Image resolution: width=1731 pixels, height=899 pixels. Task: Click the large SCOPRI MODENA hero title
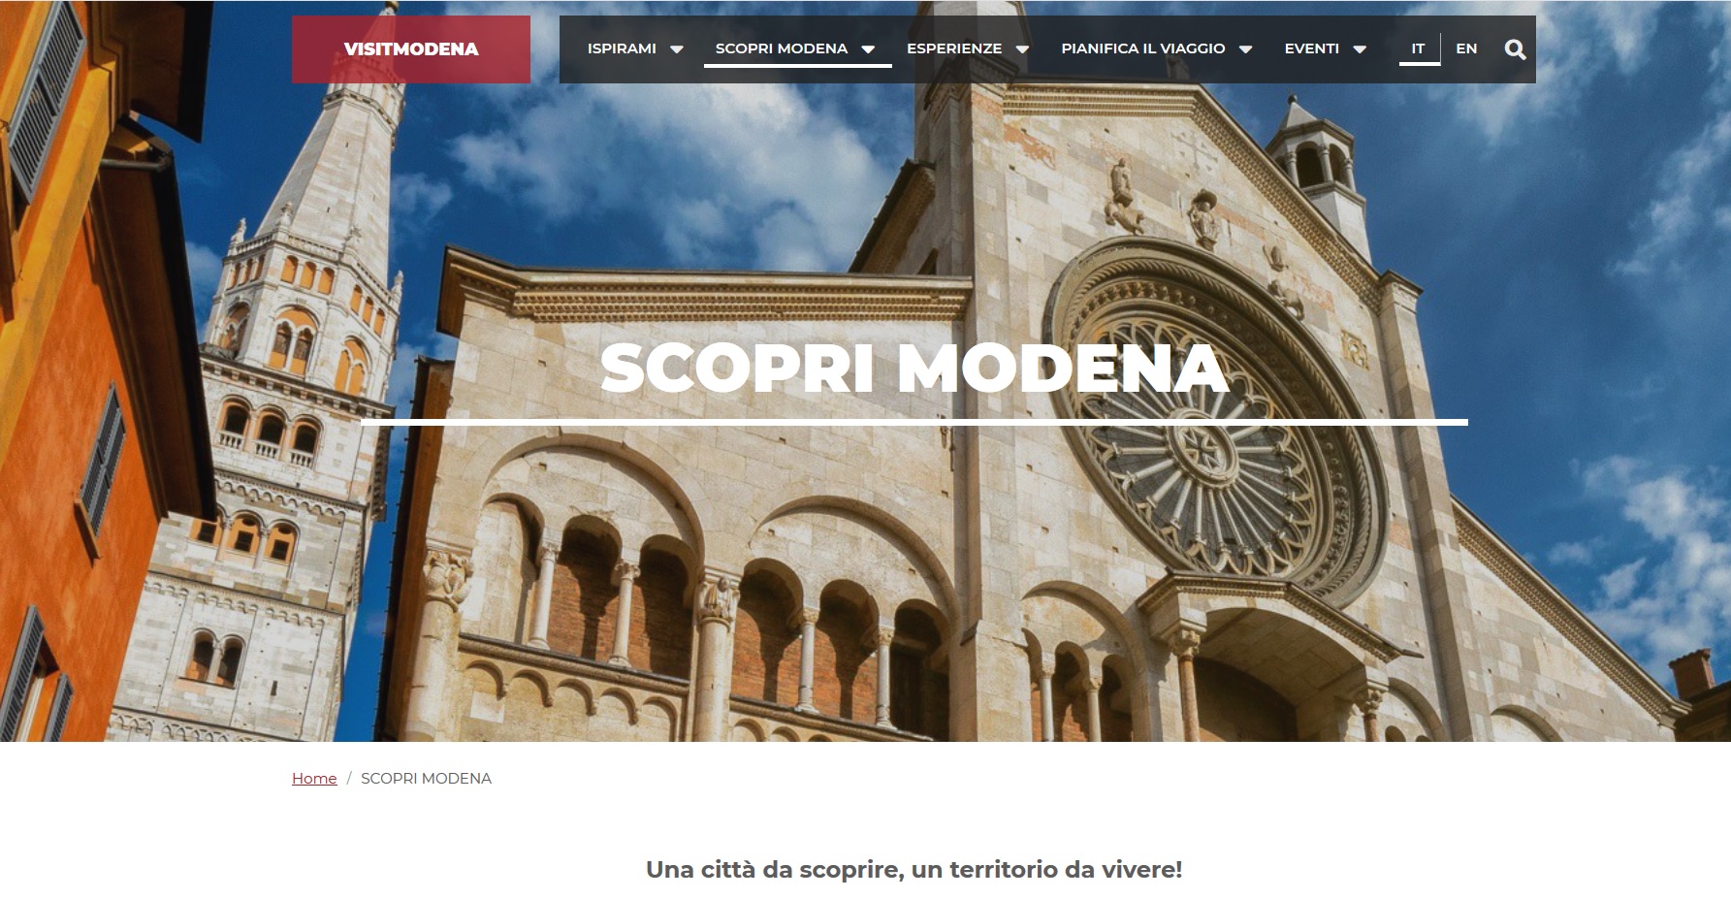click(914, 369)
